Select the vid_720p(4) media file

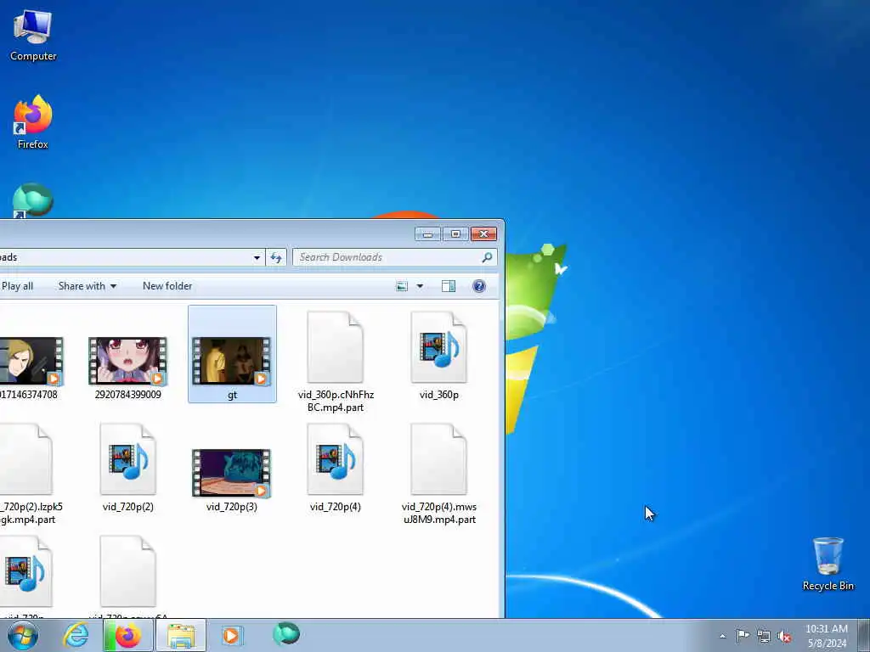click(x=335, y=459)
